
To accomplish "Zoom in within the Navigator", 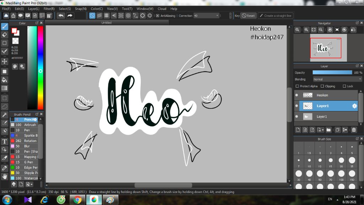I will click(x=306, y=30).
